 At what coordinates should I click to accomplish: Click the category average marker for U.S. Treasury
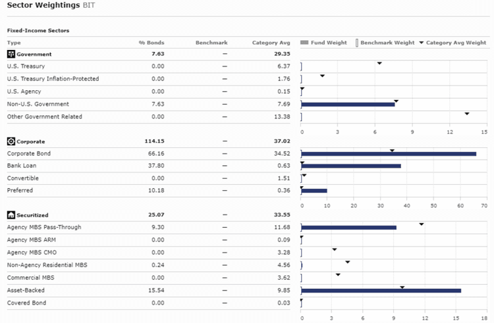(x=379, y=63)
